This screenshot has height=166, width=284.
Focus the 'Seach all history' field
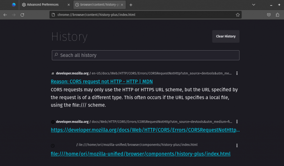[145, 55]
